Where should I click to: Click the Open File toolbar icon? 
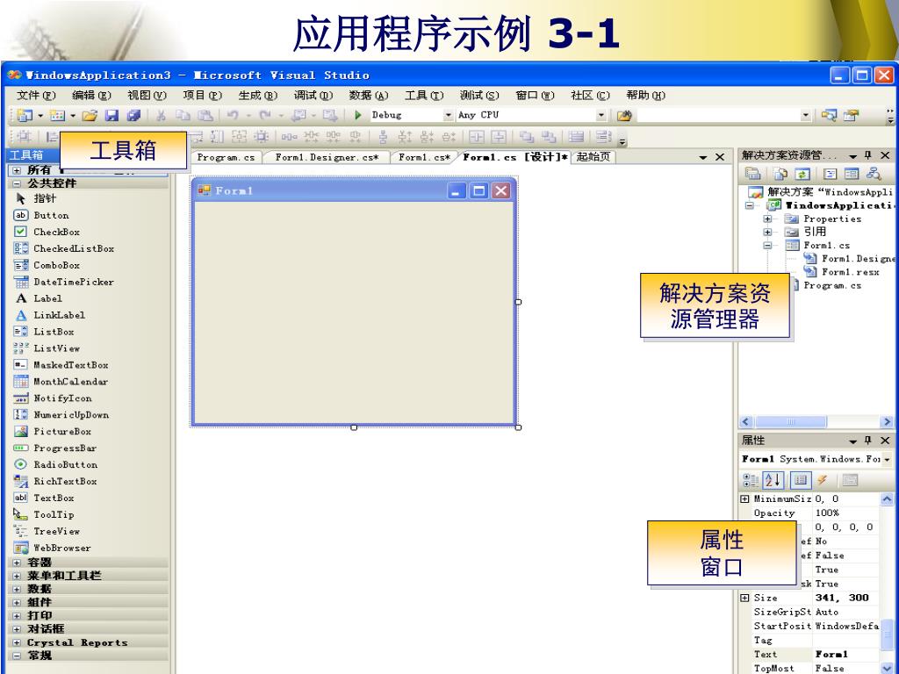[x=90, y=115]
